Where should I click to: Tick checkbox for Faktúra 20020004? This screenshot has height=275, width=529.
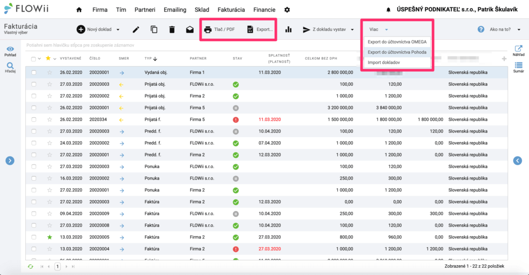click(34, 249)
